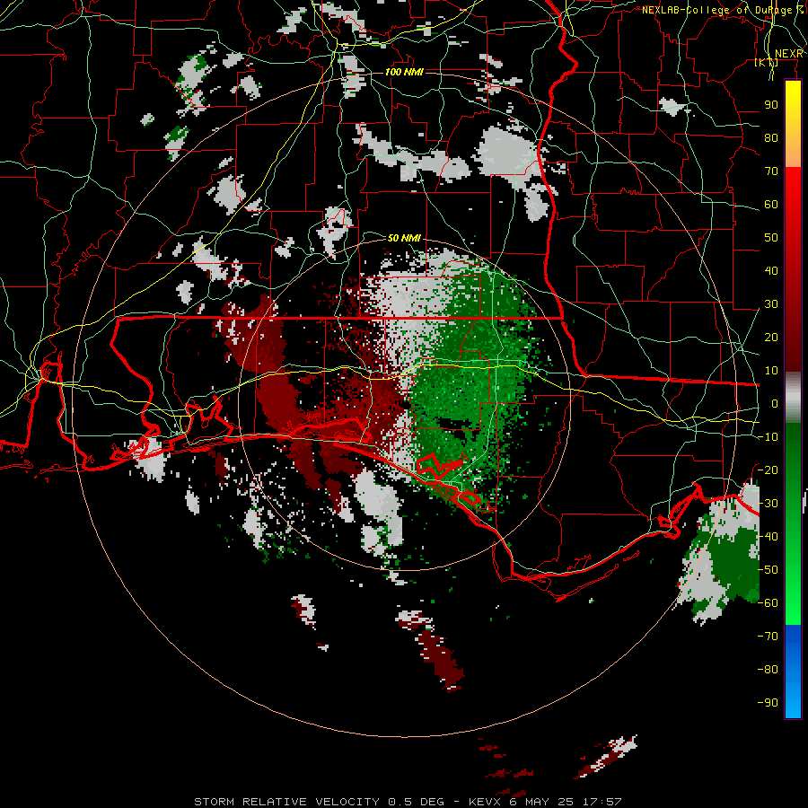Click the 20 value on the velocity scale
The height and width of the screenshot is (808, 808).
click(771, 337)
